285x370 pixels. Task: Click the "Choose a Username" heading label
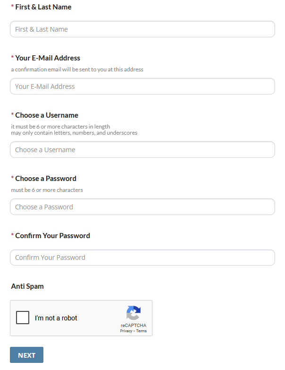(47, 115)
